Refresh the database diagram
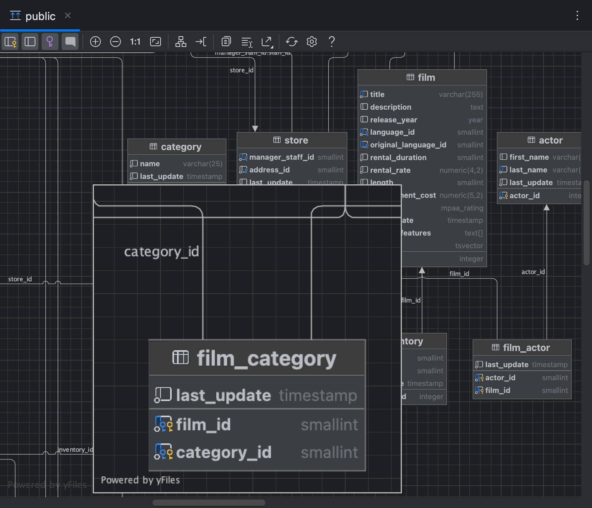 [x=292, y=42]
